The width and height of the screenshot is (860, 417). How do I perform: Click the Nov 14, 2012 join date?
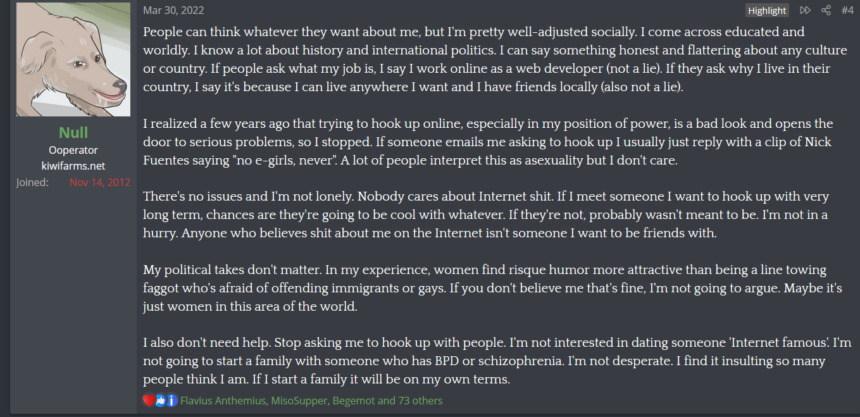click(99, 182)
